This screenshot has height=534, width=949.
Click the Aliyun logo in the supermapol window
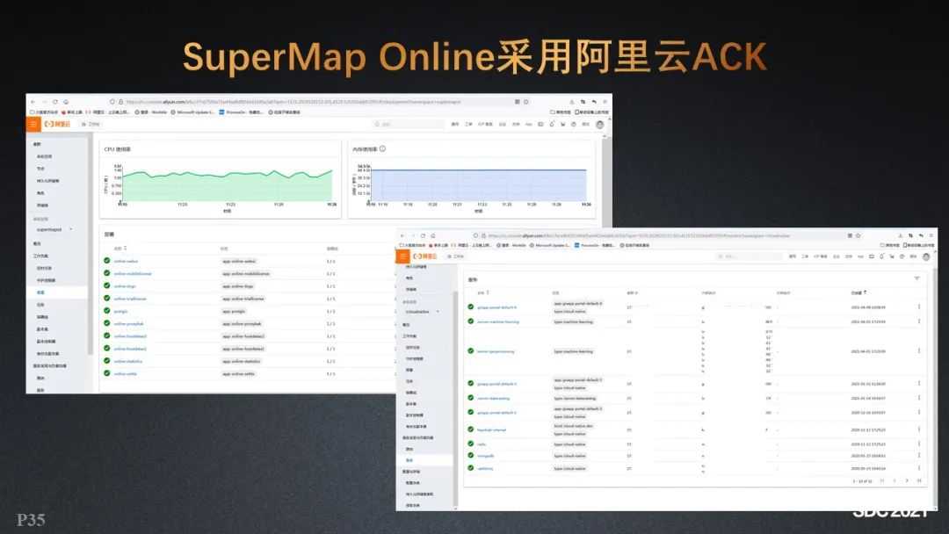pos(57,124)
